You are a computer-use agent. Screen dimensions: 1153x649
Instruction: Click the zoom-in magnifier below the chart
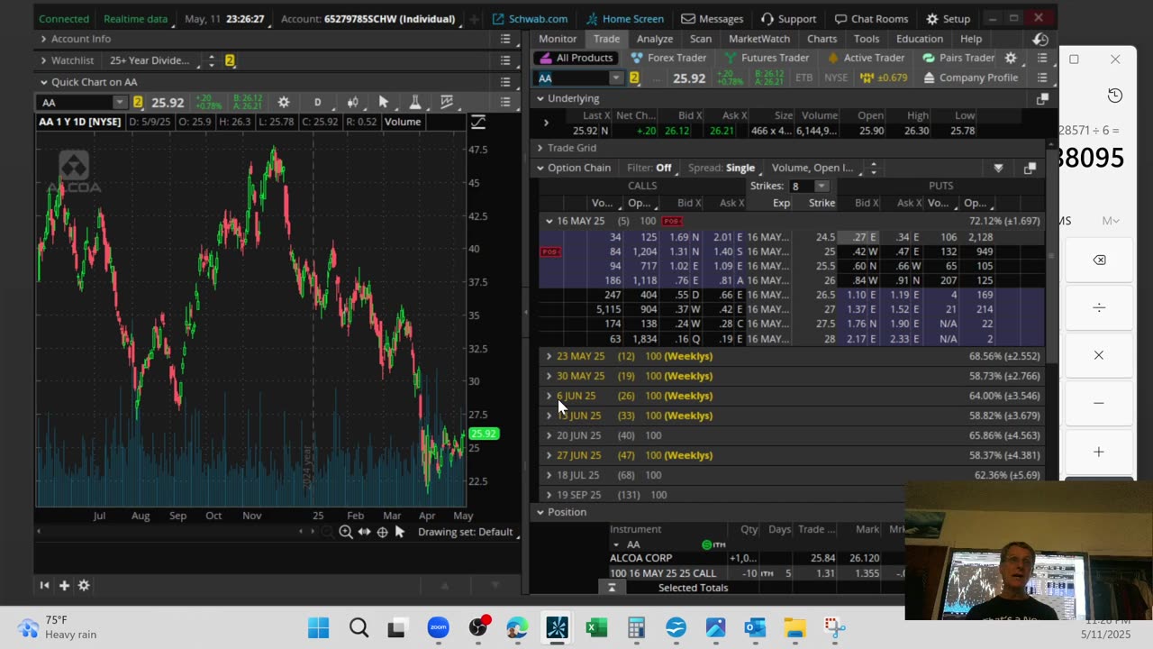pyautogui.click(x=346, y=532)
